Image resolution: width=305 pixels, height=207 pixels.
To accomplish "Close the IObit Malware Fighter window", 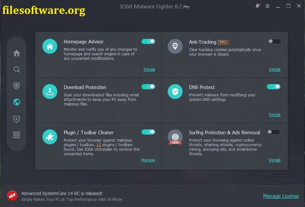I will click(299, 6).
